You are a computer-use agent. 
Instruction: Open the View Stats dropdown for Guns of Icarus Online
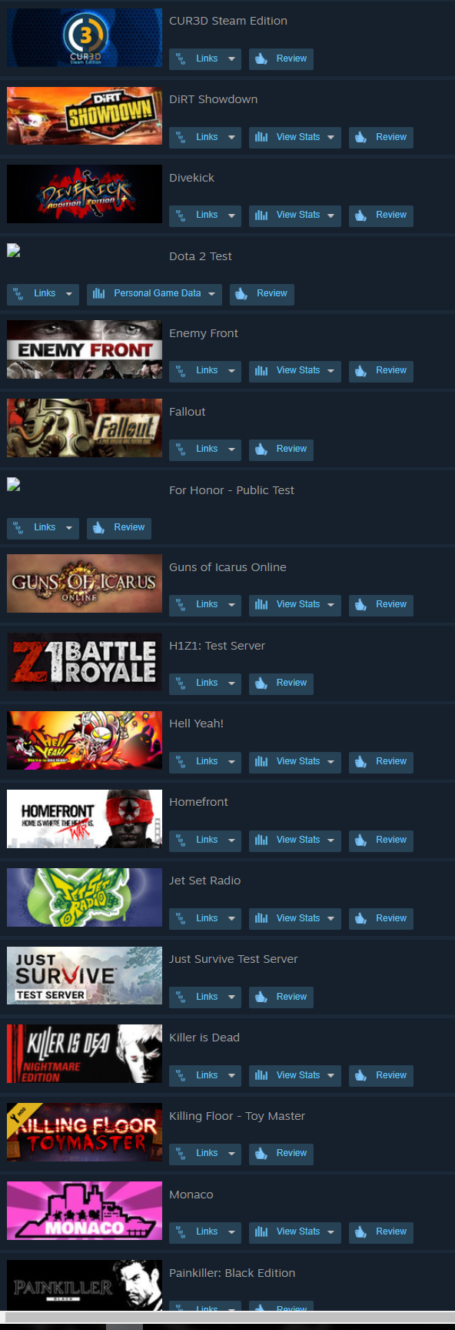[295, 605]
